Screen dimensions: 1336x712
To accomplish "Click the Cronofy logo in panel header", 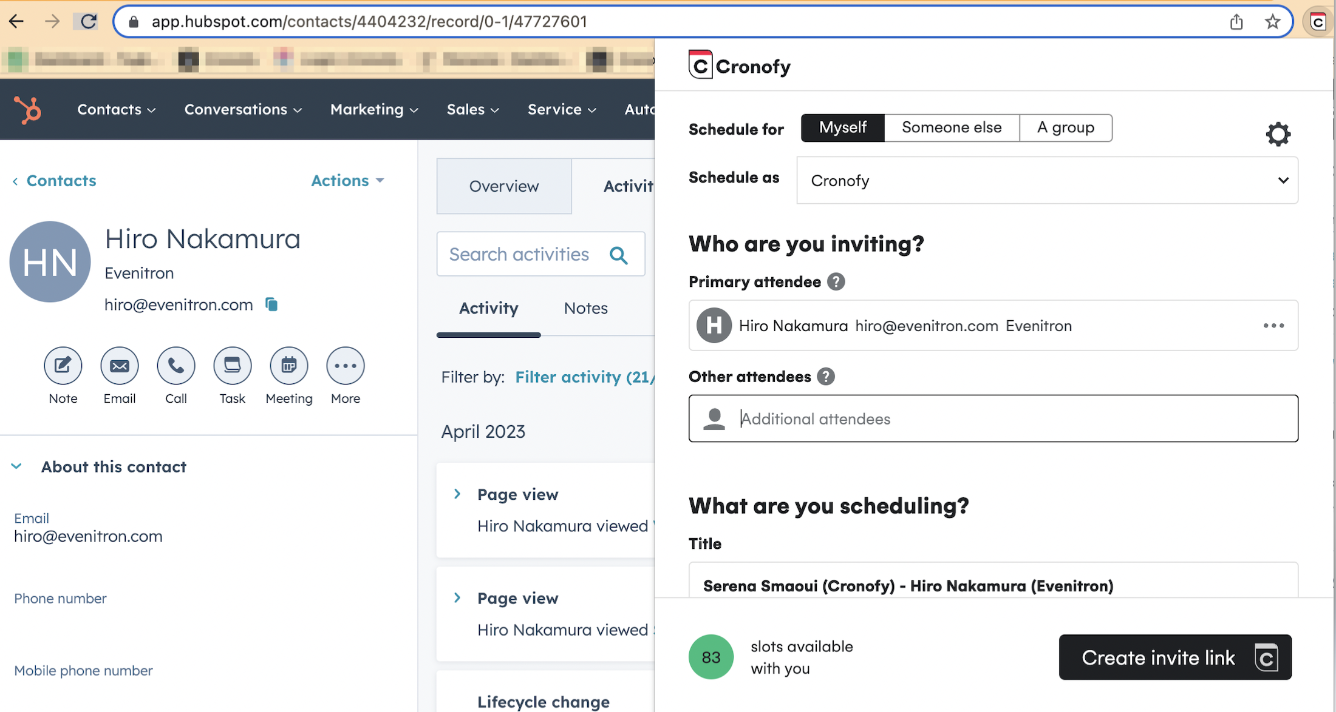I will click(x=740, y=65).
